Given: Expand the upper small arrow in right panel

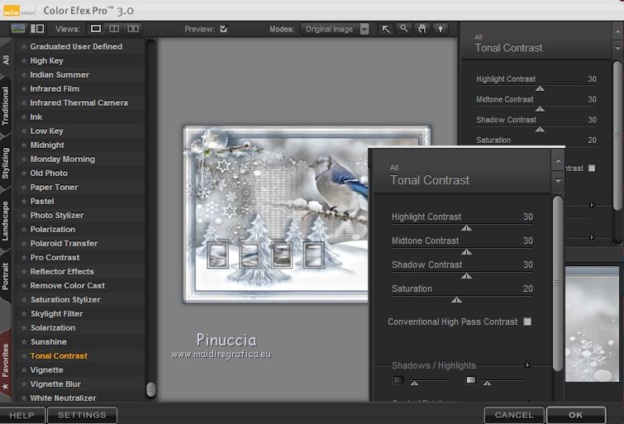Looking at the screenshot, I should click(592, 205).
